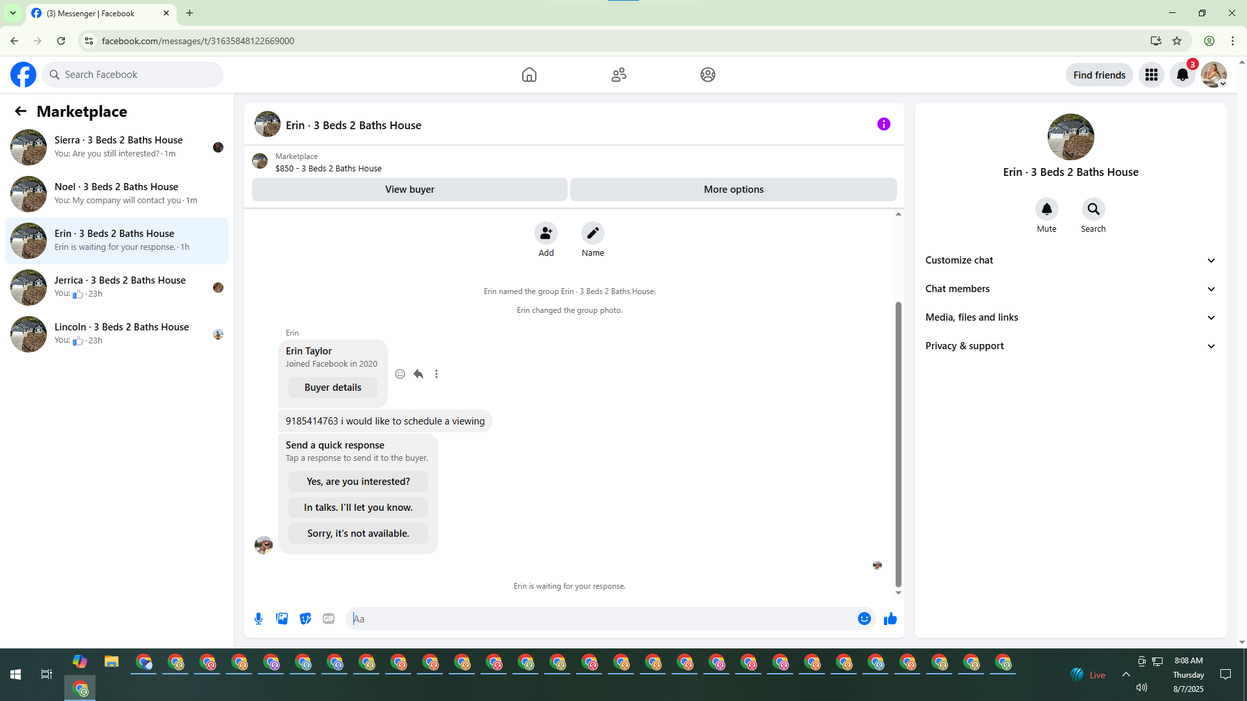This screenshot has height=701, width=1247.
Task: React to Erin's buyer card with emoji
Action: pyautogui.click(x=400, y=374)
